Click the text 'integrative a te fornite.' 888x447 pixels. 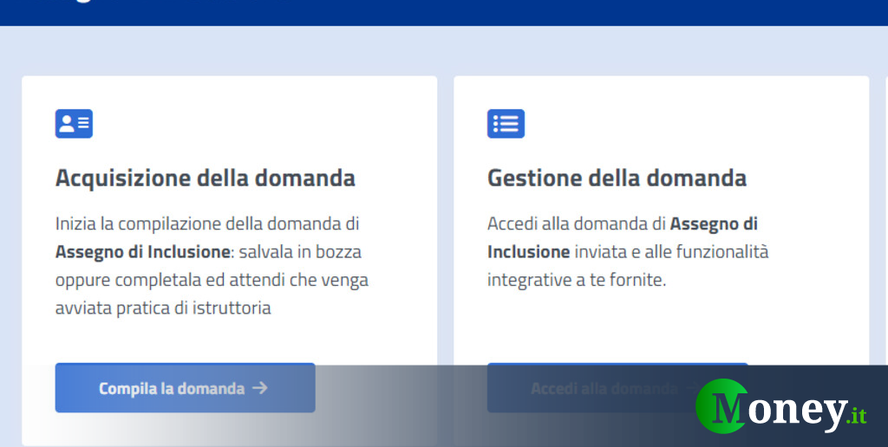click(x=577, y=280)
